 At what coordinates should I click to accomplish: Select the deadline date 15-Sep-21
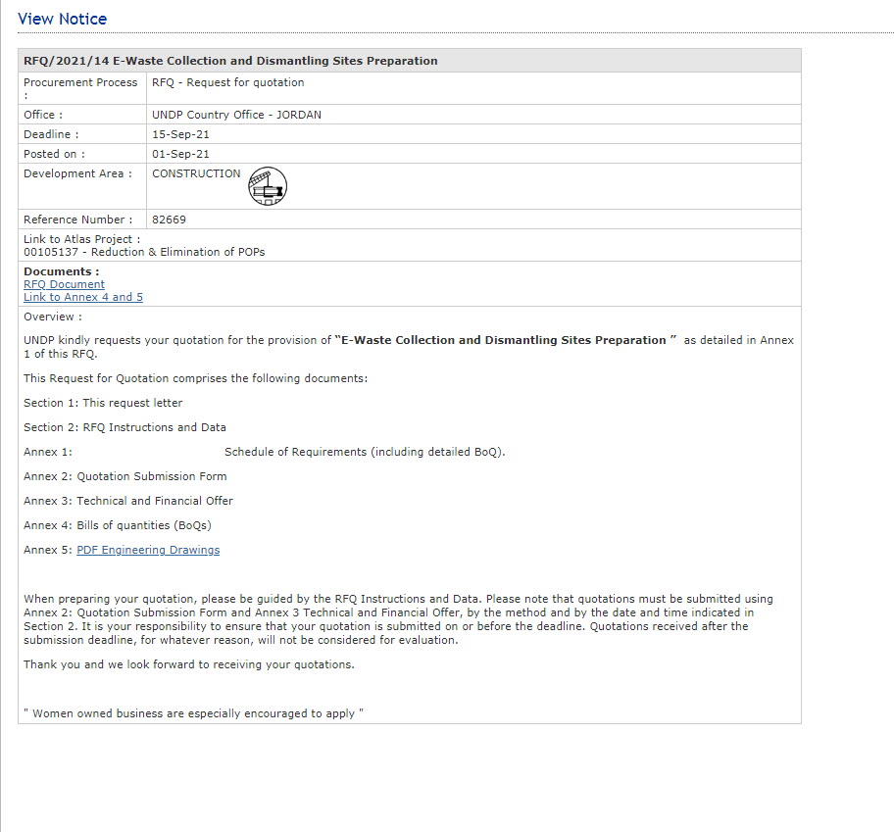(180, 134)
